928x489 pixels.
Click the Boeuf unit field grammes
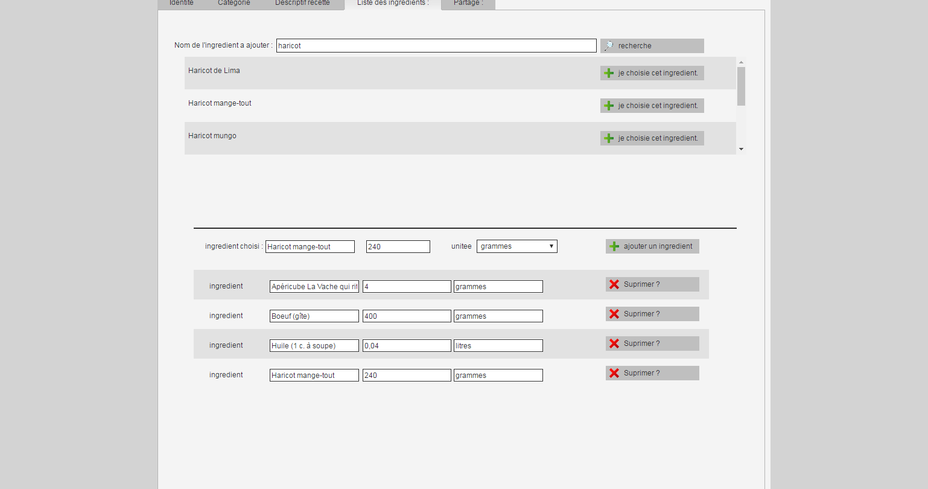pyautogui.click(x=498, y=316)
